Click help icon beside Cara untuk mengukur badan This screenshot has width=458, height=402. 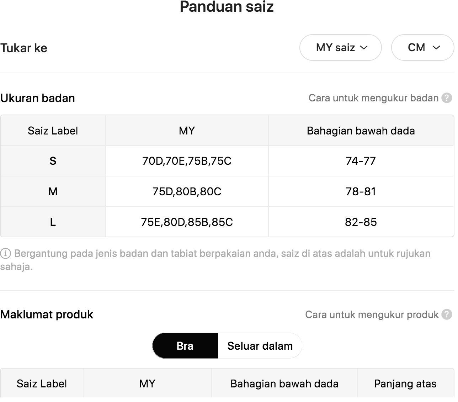click(447, 98)
